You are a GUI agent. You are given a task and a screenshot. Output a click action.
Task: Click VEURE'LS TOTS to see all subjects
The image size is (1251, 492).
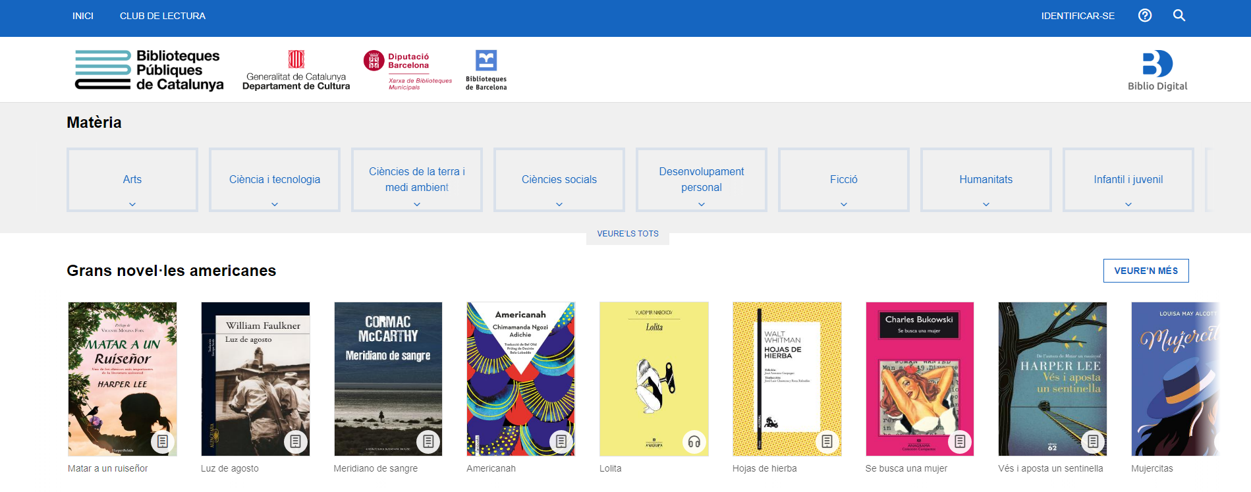pos(628,234)
